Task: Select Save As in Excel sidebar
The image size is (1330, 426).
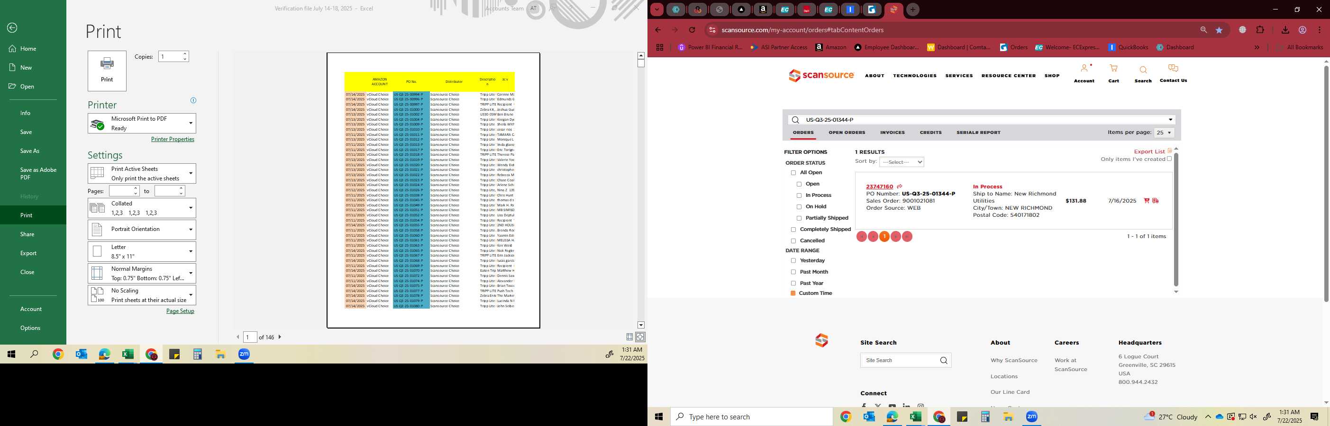Action: click(x=30, y=151)
